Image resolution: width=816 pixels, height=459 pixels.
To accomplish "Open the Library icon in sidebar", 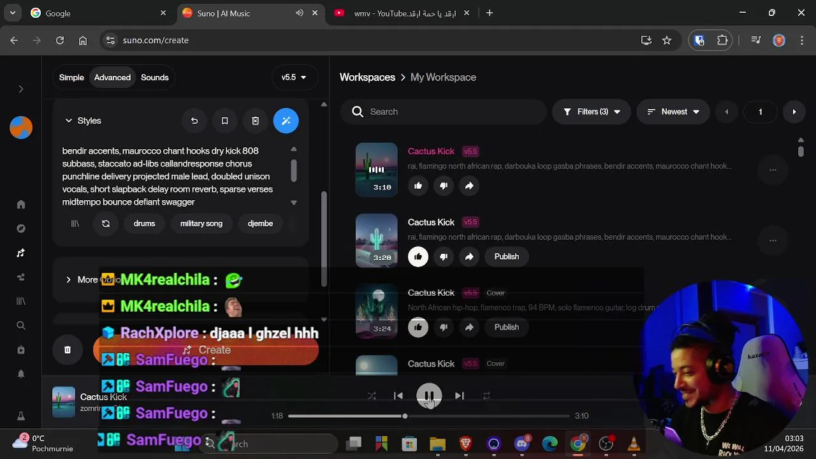I will [21, 302].
